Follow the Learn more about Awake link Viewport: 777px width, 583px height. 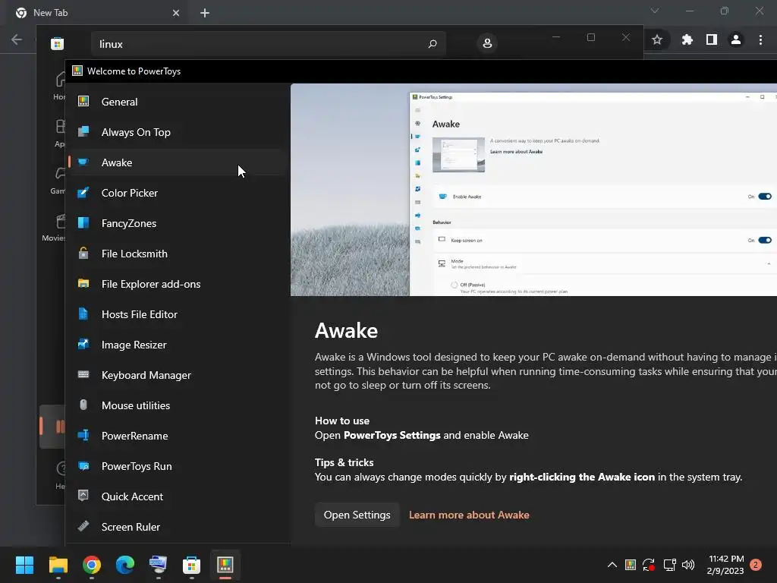pyautogui.click(x=469, y=515)
